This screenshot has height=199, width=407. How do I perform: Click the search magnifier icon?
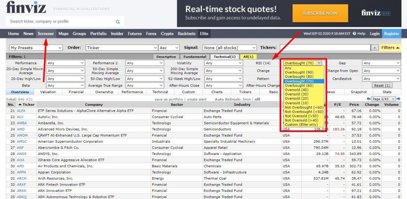pos(118,22)
